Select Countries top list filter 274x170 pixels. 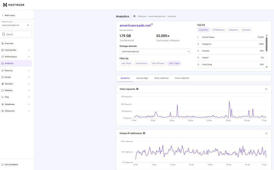point(203,30)
